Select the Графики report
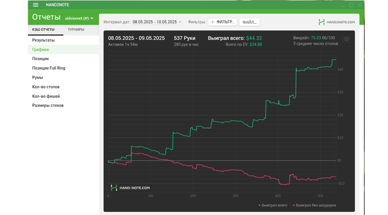The height and width of the screenshot is (215, 388). (x=63, y=49)
